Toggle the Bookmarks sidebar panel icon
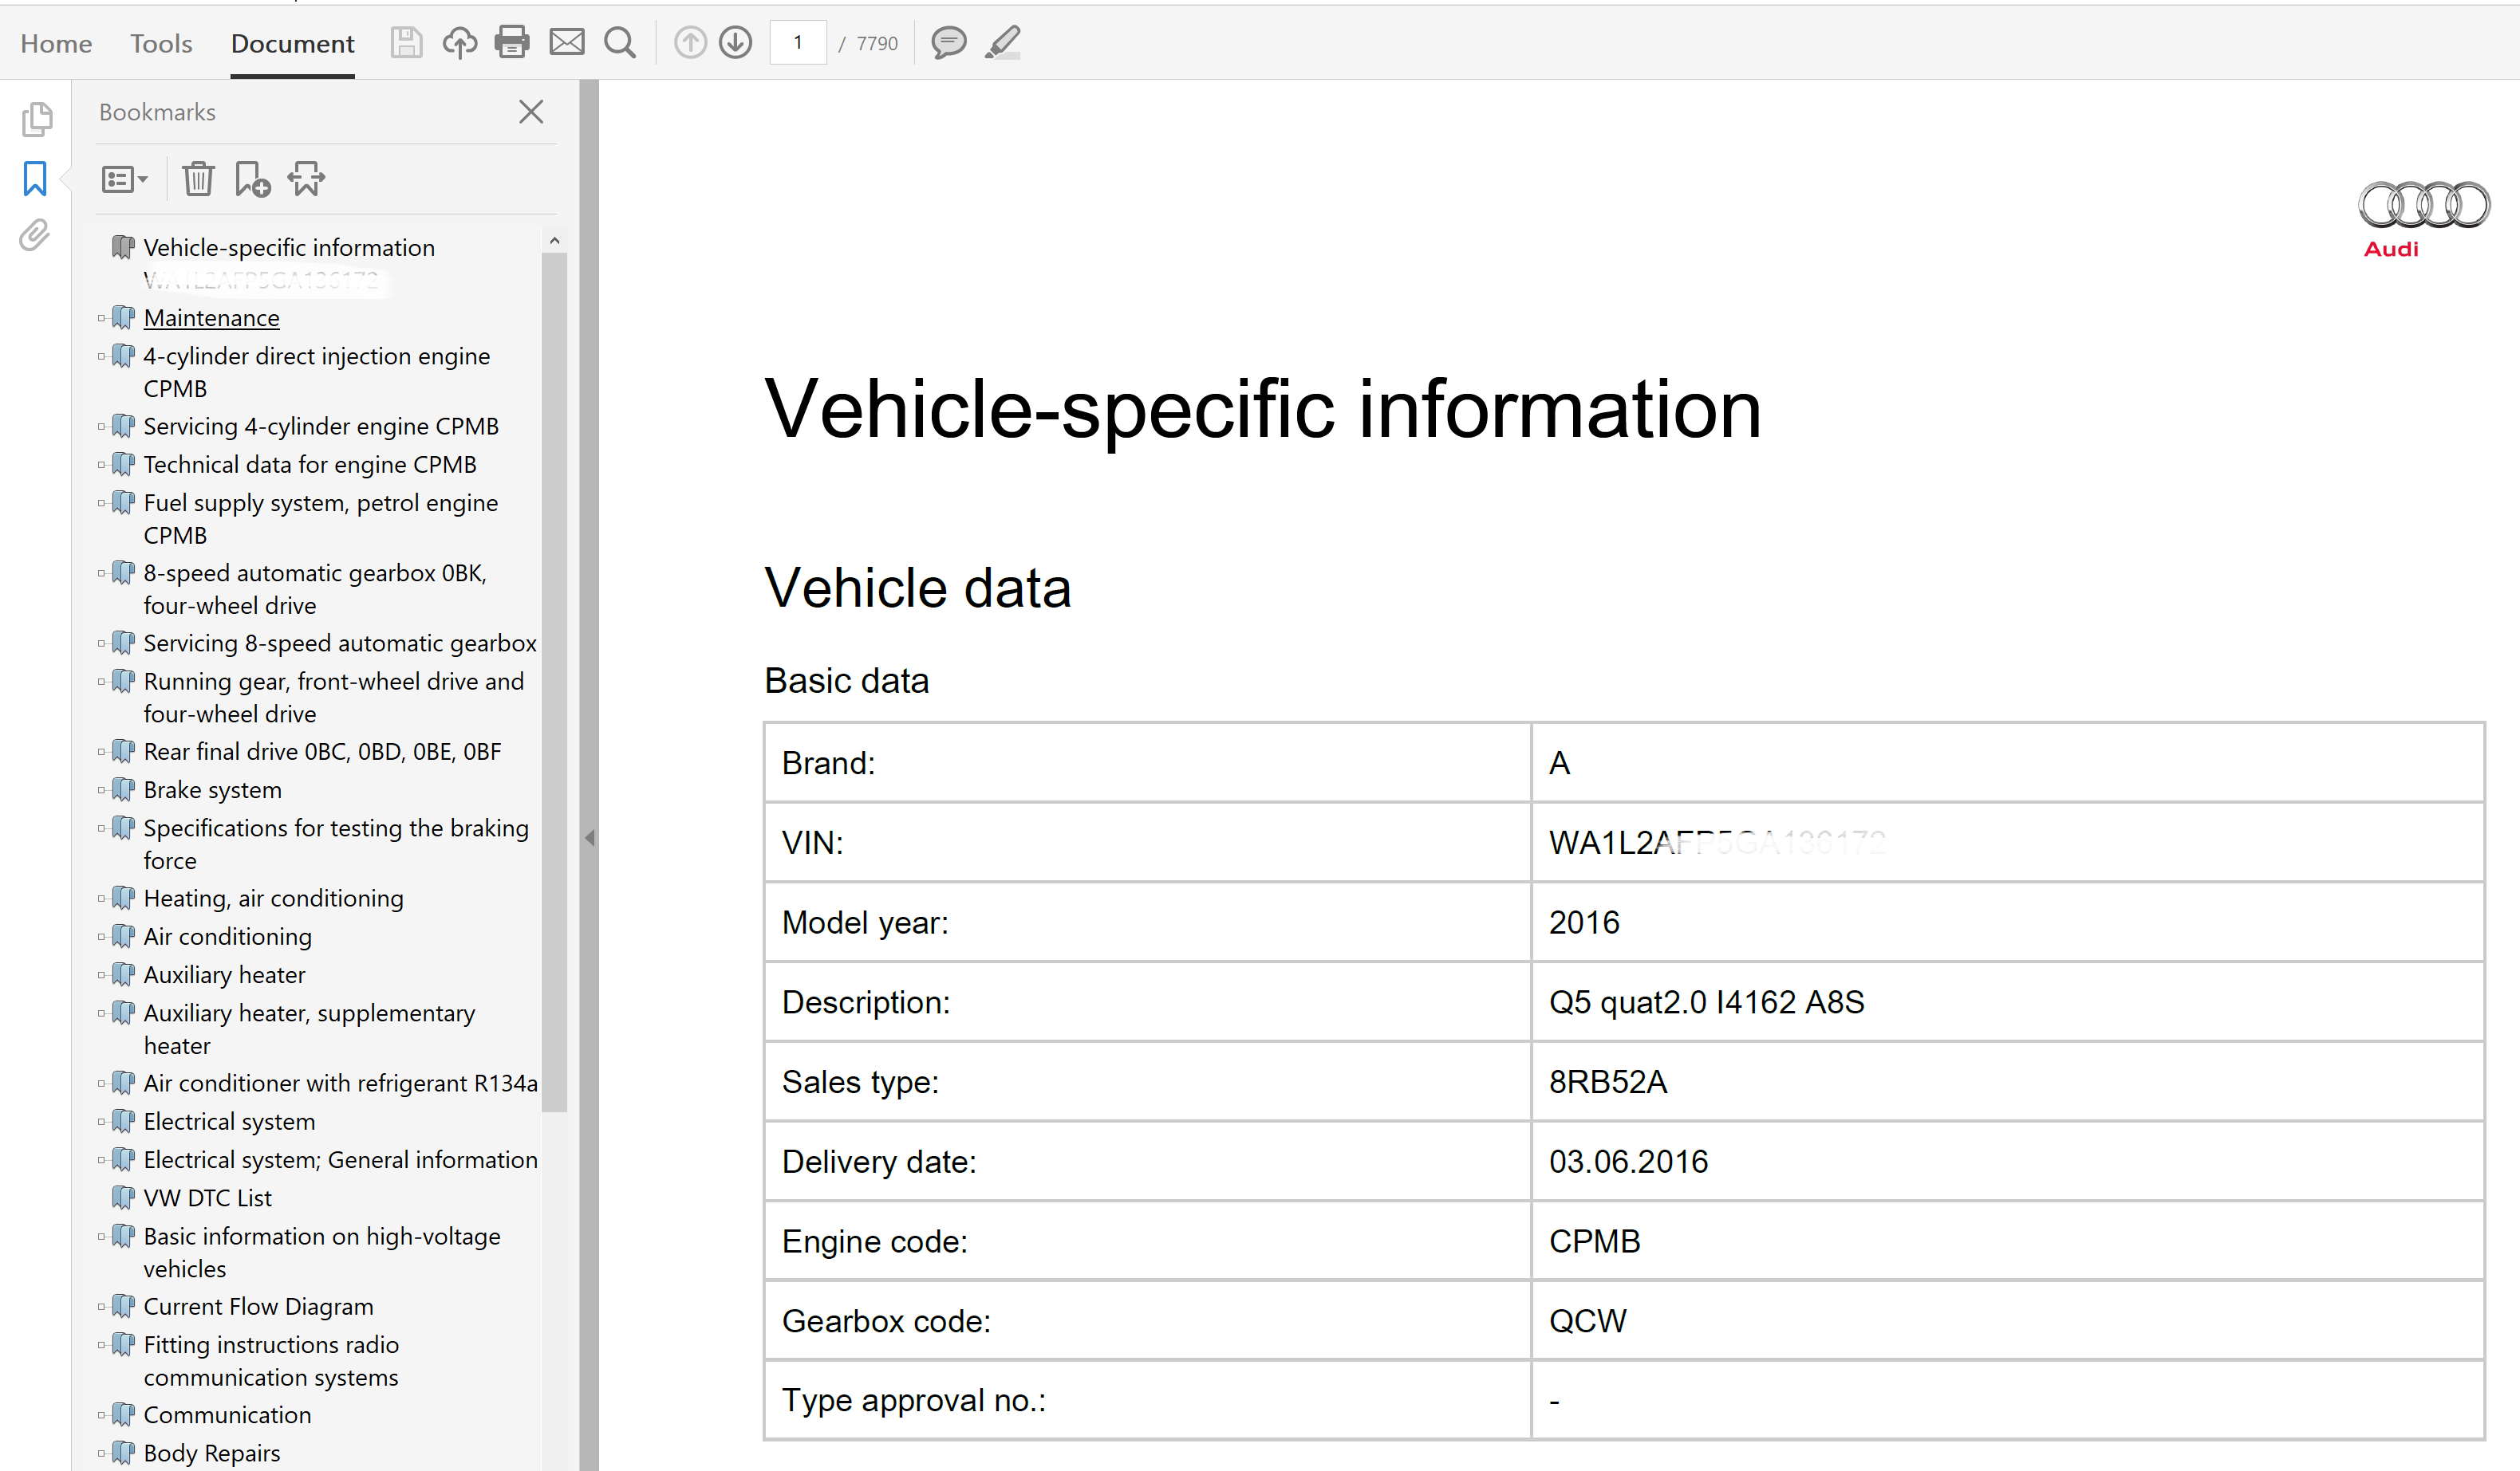The image size is (2520, 1471). [35, 179]
